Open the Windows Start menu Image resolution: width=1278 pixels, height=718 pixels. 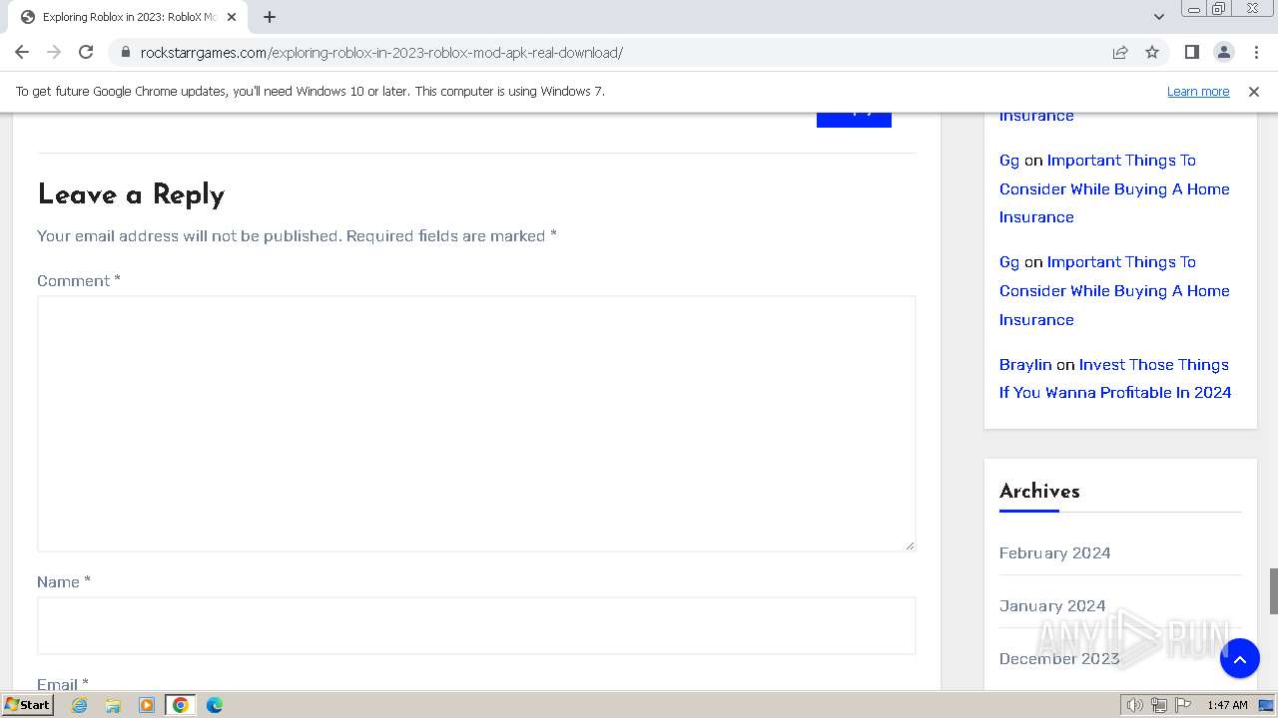28,705
